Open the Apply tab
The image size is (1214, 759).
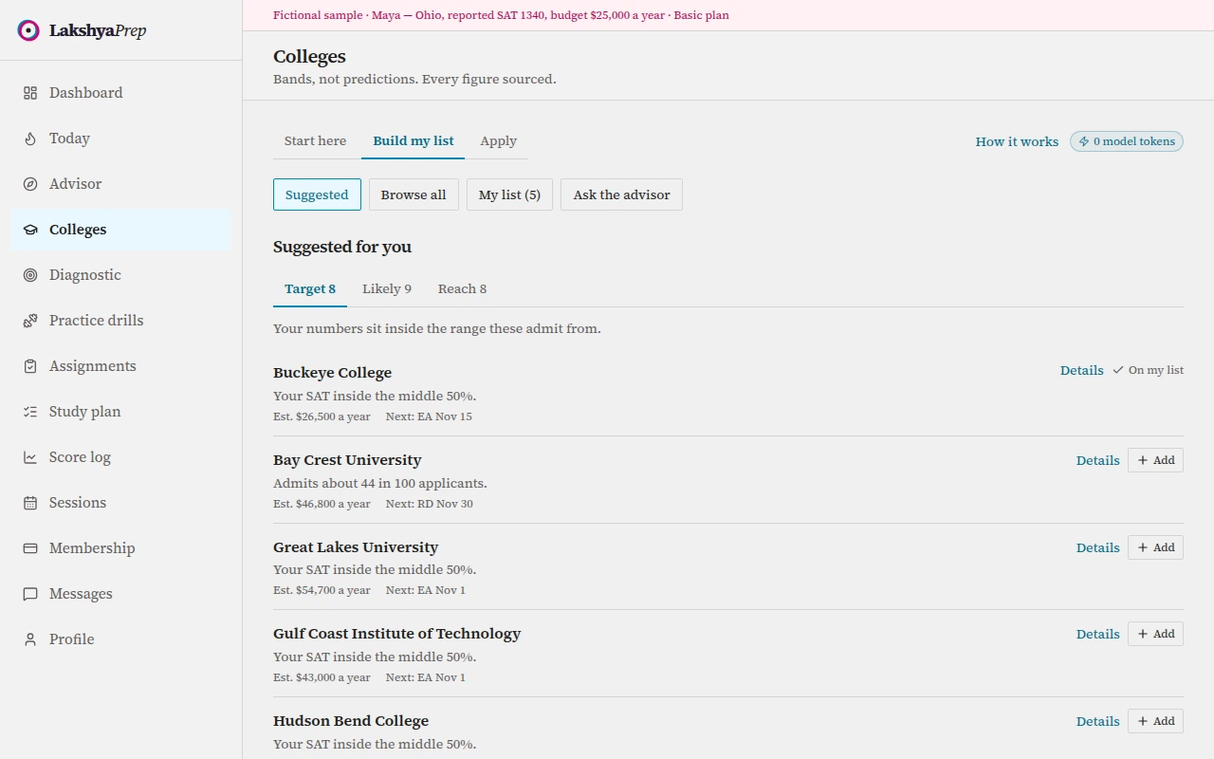tap(498, 140)
